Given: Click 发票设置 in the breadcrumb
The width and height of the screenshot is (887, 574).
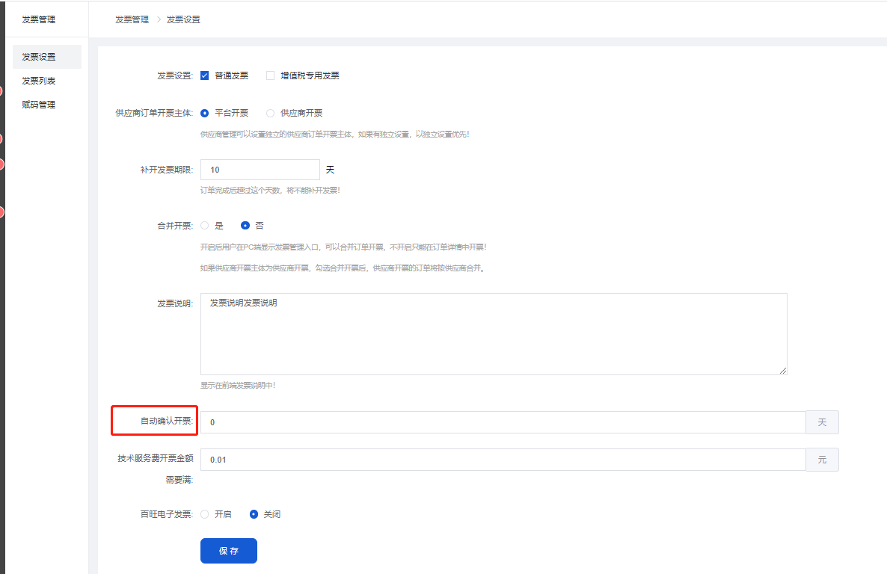Looking at the screenshot, I should (x=183, y=19).
